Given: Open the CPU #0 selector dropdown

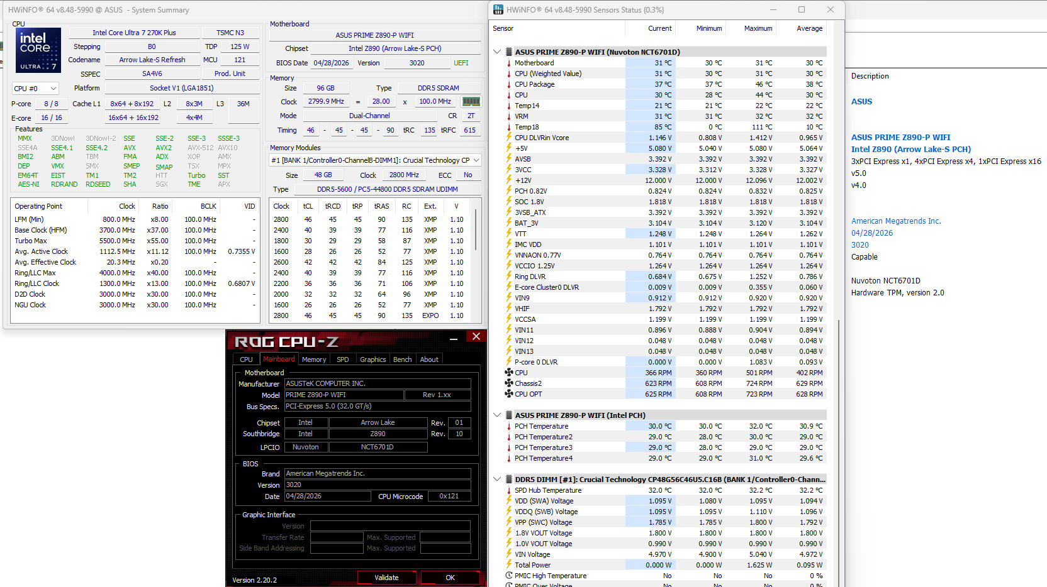Looking at the screenshot, I should point(36,89).
